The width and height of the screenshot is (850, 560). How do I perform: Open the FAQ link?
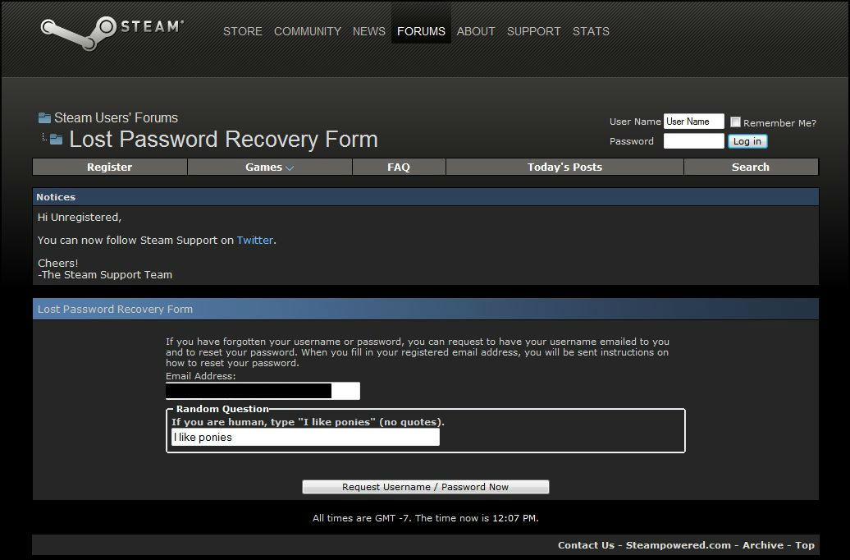tap(399, 168)
